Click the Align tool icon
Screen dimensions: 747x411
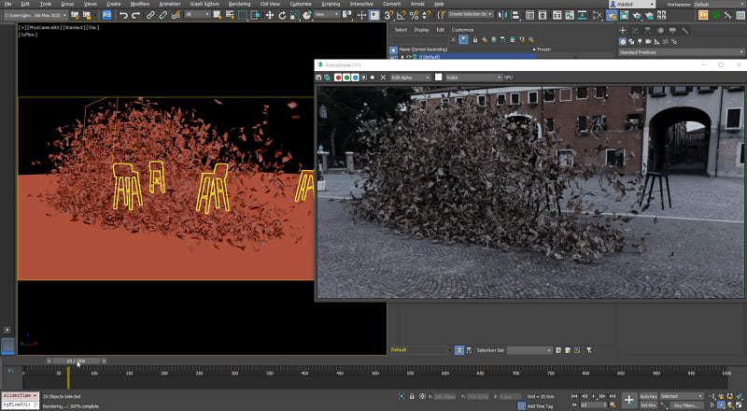[515, 15]
